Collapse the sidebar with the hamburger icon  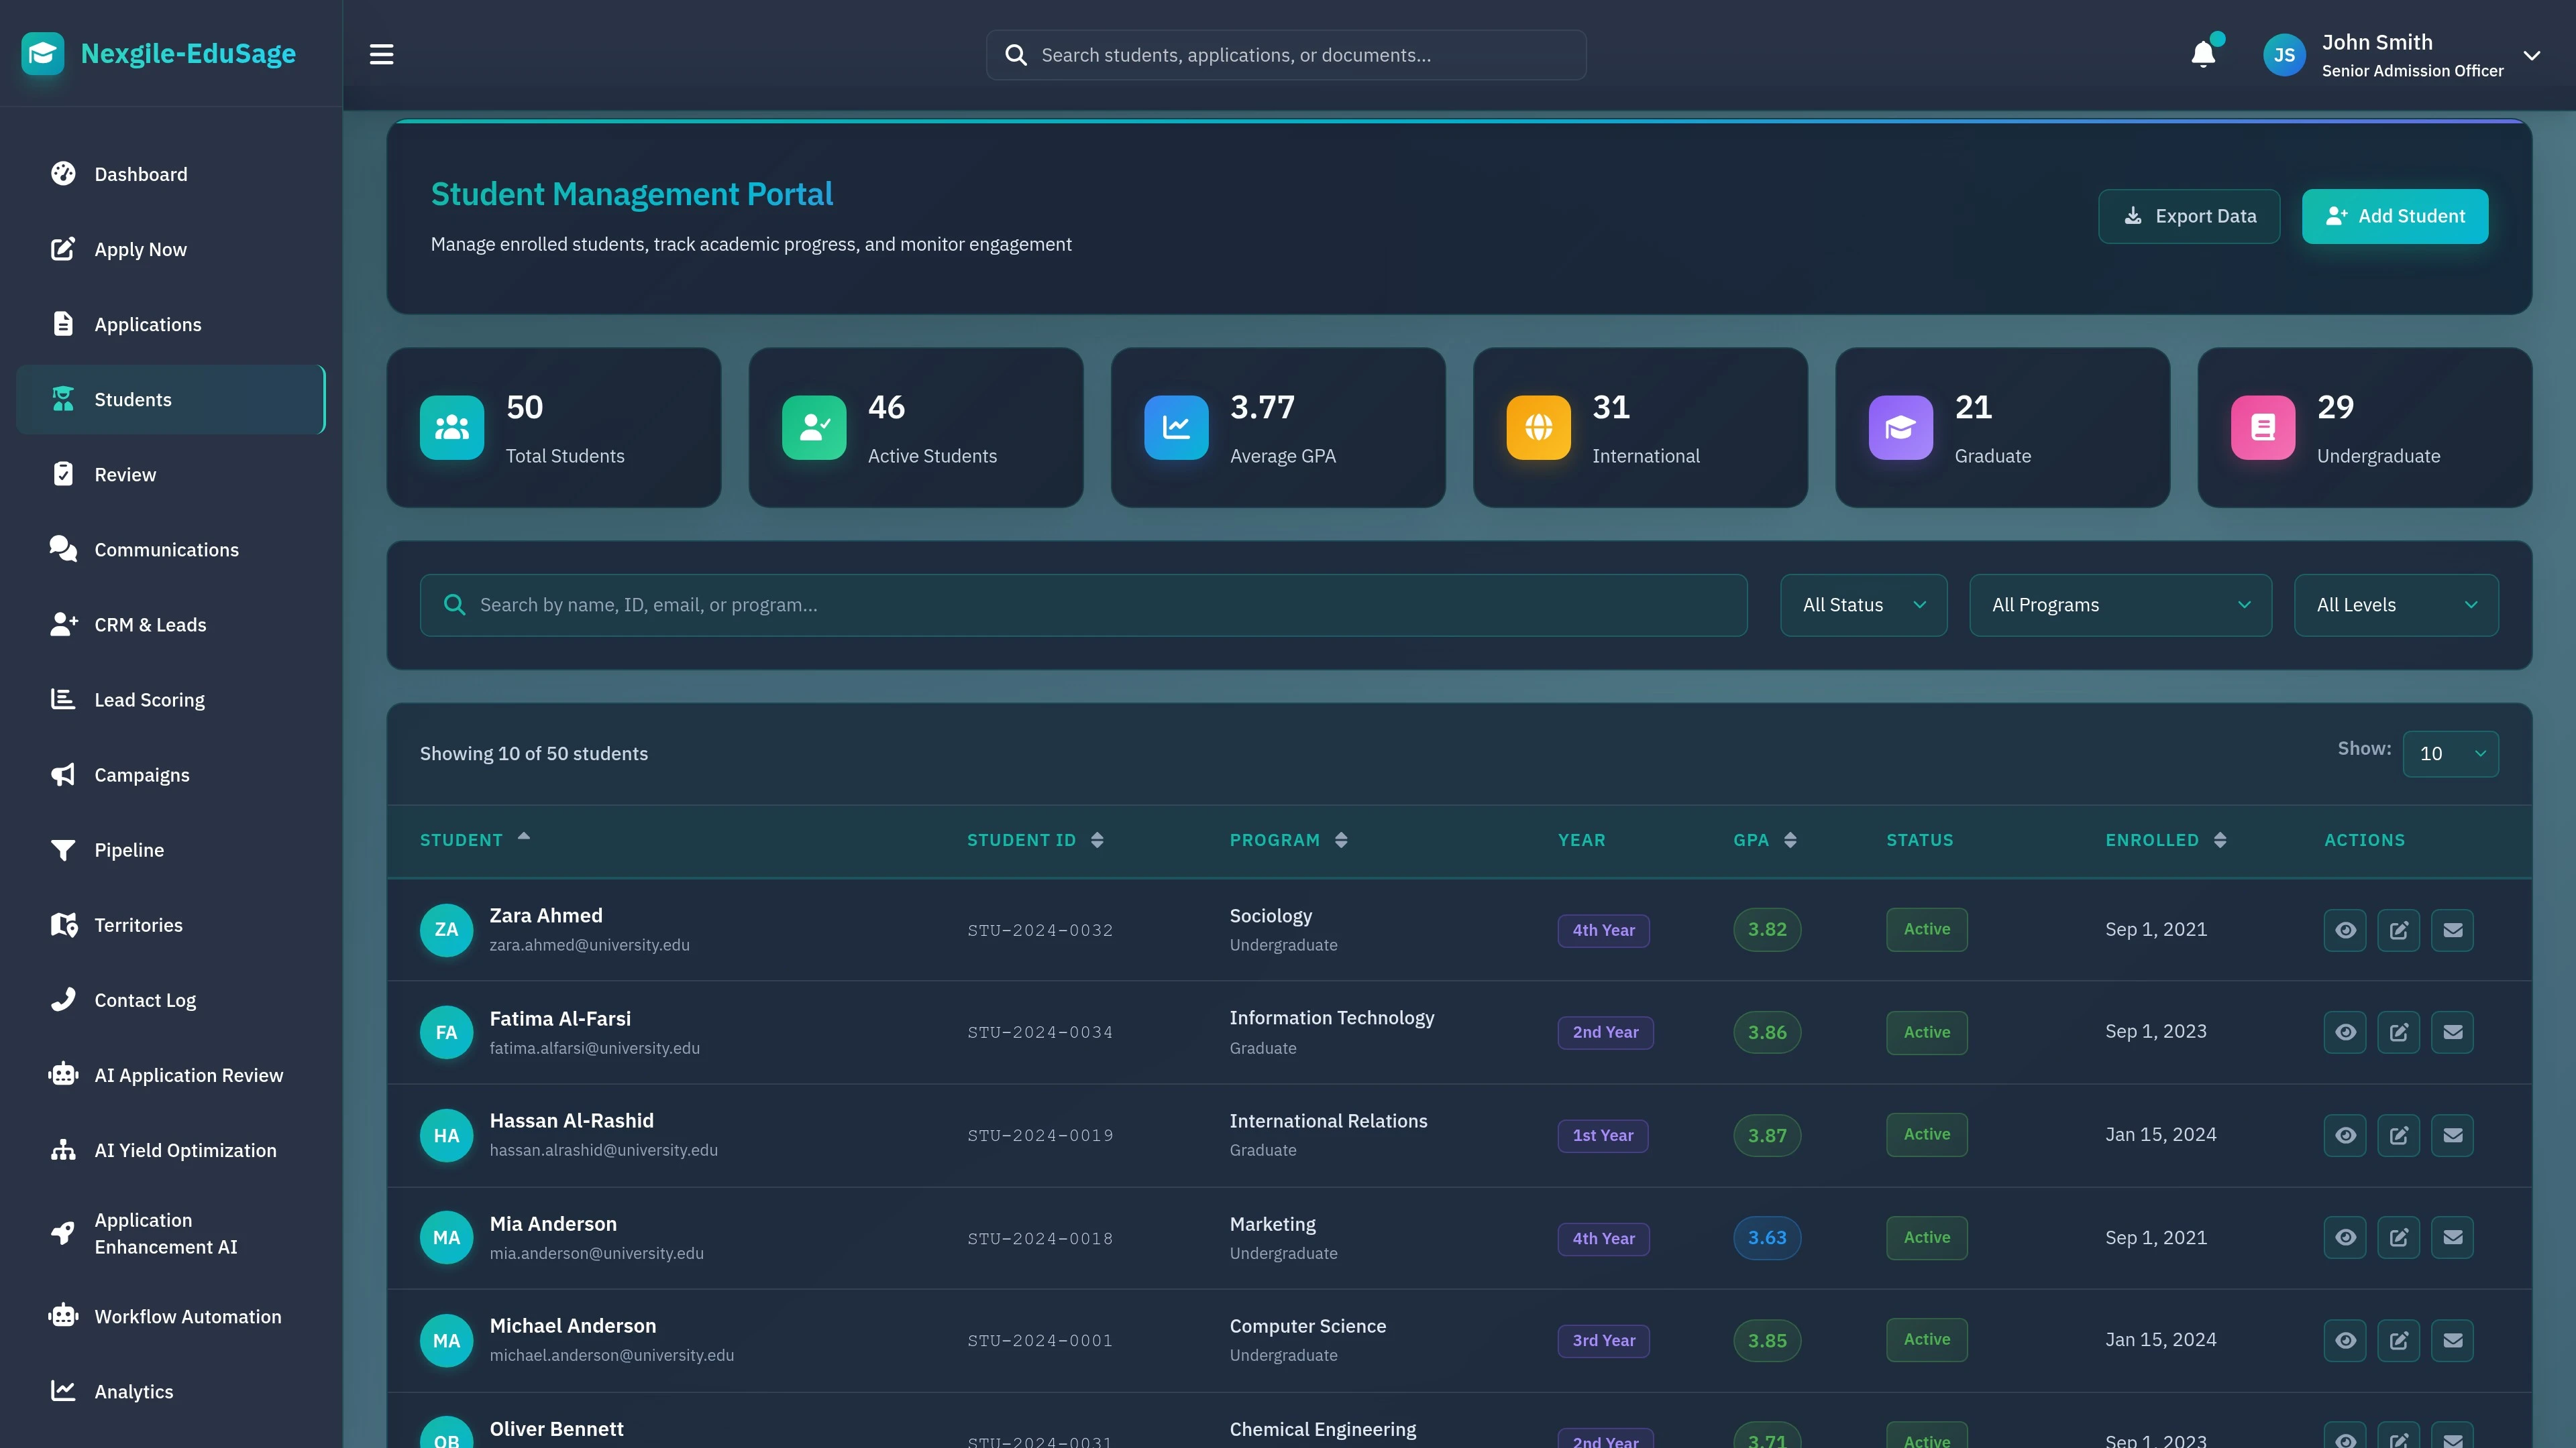coord(380,54)
